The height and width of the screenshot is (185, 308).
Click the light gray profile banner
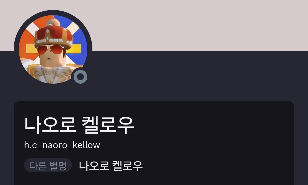(x=196, y=26)
